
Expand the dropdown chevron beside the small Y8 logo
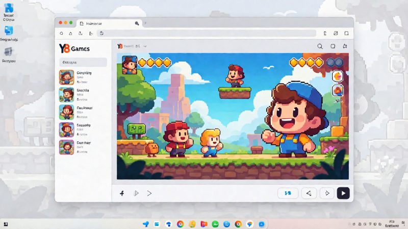[x=145, y=46]
